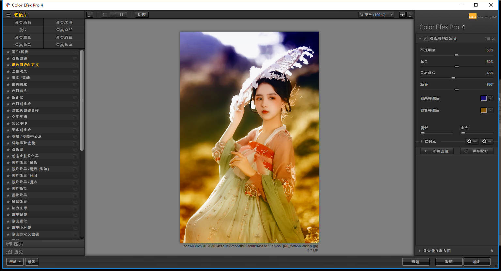The image size is (501, 271).
Task: Favorite the 明亮/温暖 filter star
Action: pos(8,78)
